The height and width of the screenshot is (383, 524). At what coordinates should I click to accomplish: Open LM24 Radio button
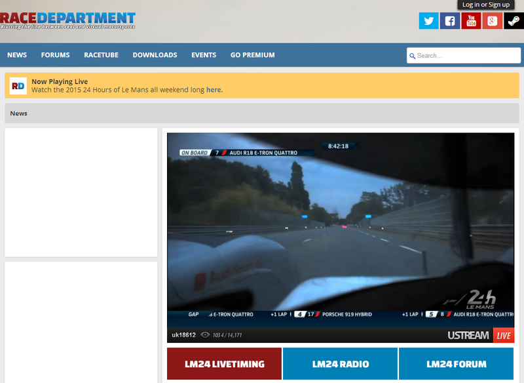point(340,363)
